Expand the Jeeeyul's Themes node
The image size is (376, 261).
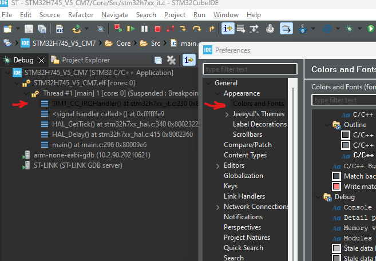(x=227, y=114)
